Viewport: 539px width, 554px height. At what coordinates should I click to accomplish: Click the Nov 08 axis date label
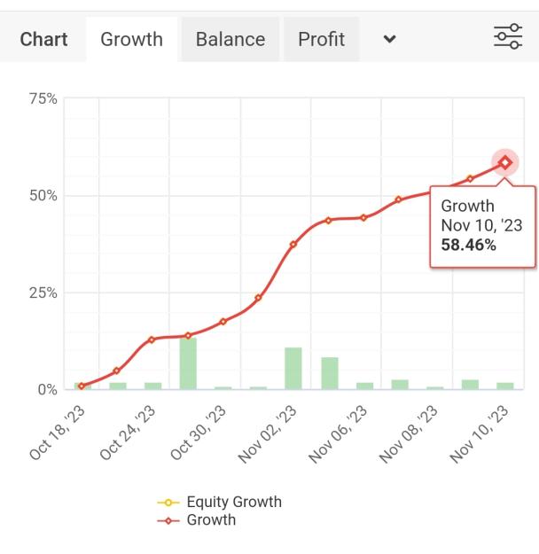click(409, 434)
